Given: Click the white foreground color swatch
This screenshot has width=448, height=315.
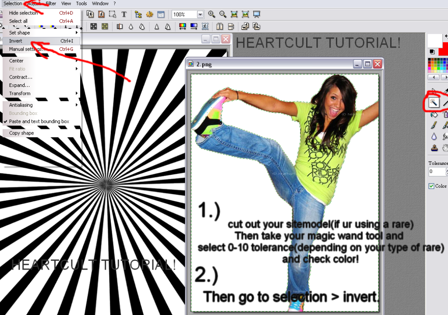Looking at the screenshot, I should point(434,41).
